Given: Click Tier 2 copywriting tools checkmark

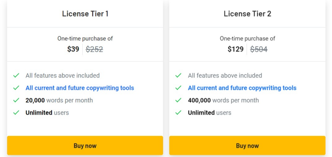Looking at the screenshot, I should click(x=178, y=88).
